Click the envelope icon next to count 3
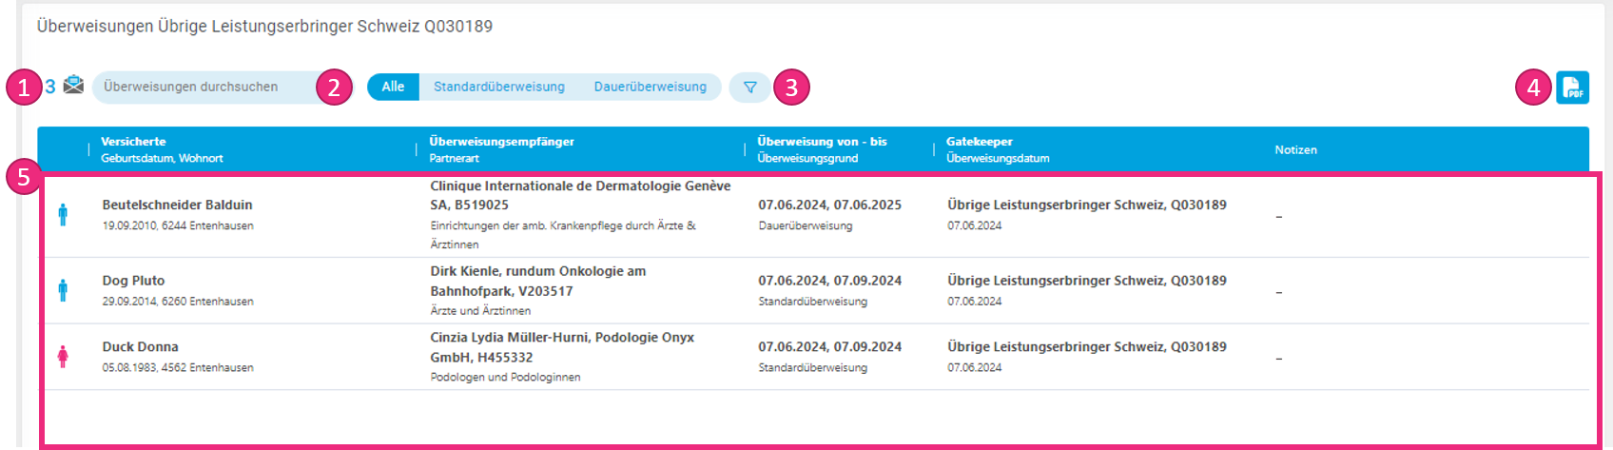The width and height of the screenshot is (1613, 450). click(73, 86)
